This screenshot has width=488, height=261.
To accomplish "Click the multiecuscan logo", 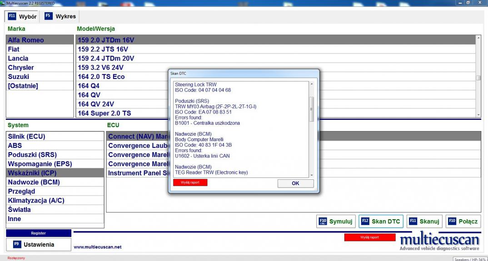I will click(439, 241).
